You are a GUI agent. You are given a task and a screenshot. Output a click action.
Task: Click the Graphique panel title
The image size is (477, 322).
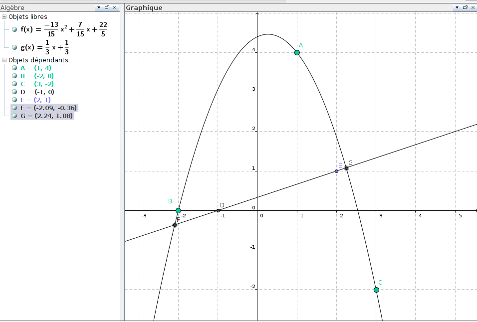pos(144,7)
